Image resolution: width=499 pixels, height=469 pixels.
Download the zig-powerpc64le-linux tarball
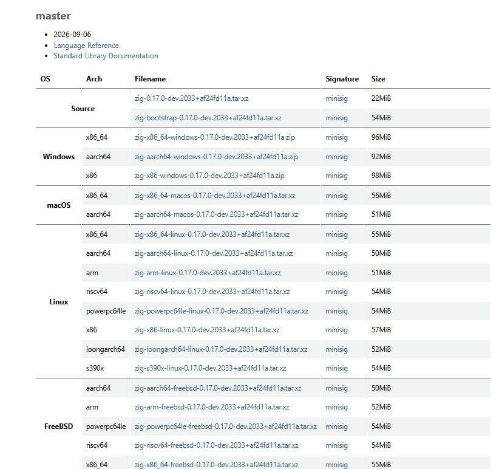222,311
